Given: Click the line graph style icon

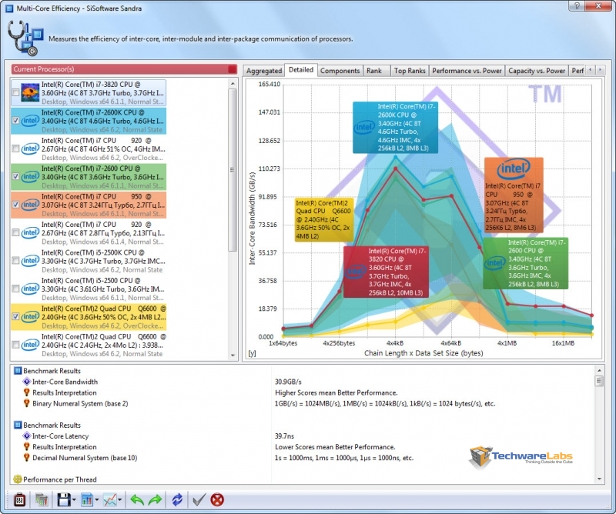Looking at the screenshot, I should click(x=109, y=499).
